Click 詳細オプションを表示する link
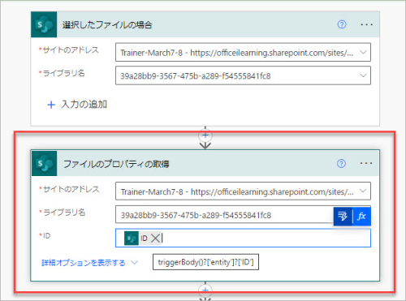The image size is (406, 301). 84,263
